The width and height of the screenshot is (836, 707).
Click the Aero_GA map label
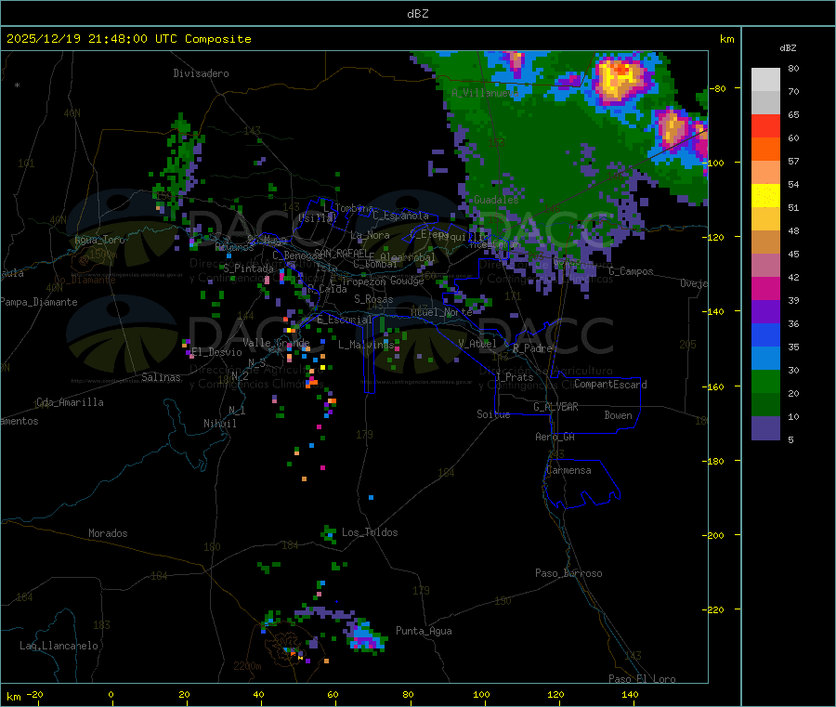[x=555, y=437]
